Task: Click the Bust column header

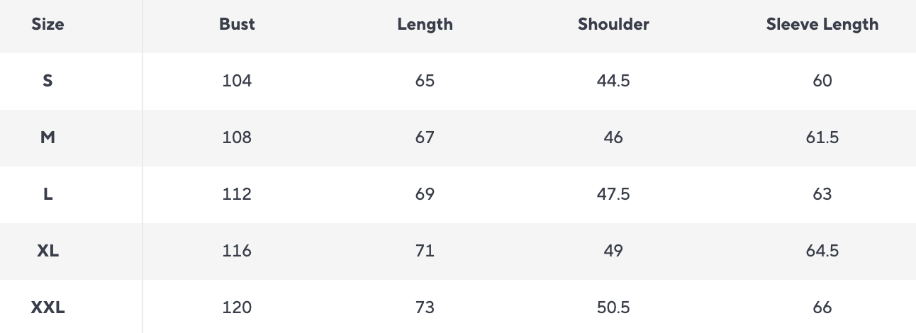Action: [x=237, y=24]
